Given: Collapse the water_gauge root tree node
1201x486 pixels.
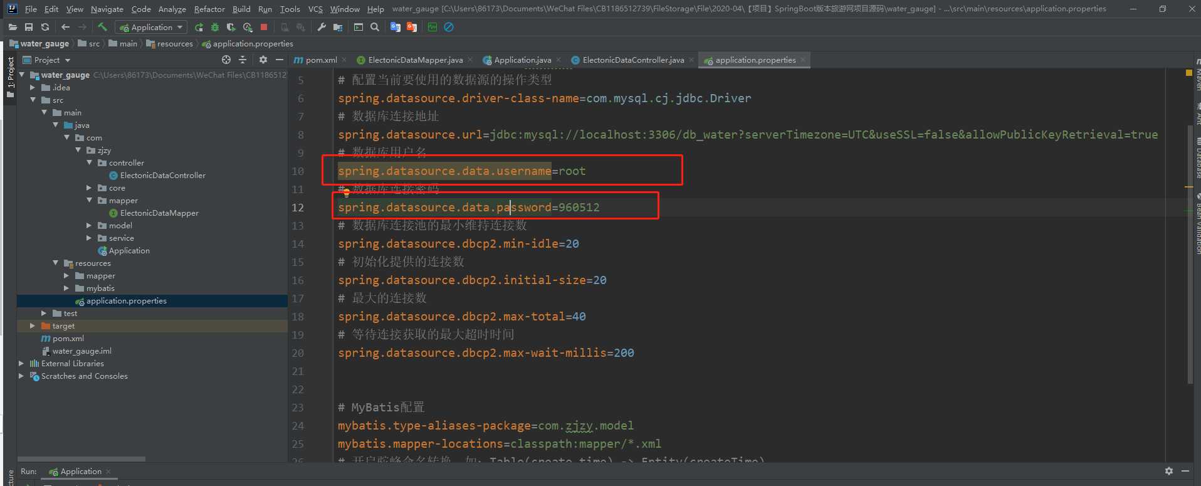Looking at the screenshot, I should tap(22, 75).
